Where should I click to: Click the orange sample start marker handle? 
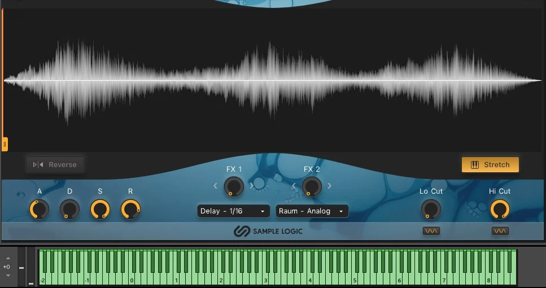coord(5,144)
